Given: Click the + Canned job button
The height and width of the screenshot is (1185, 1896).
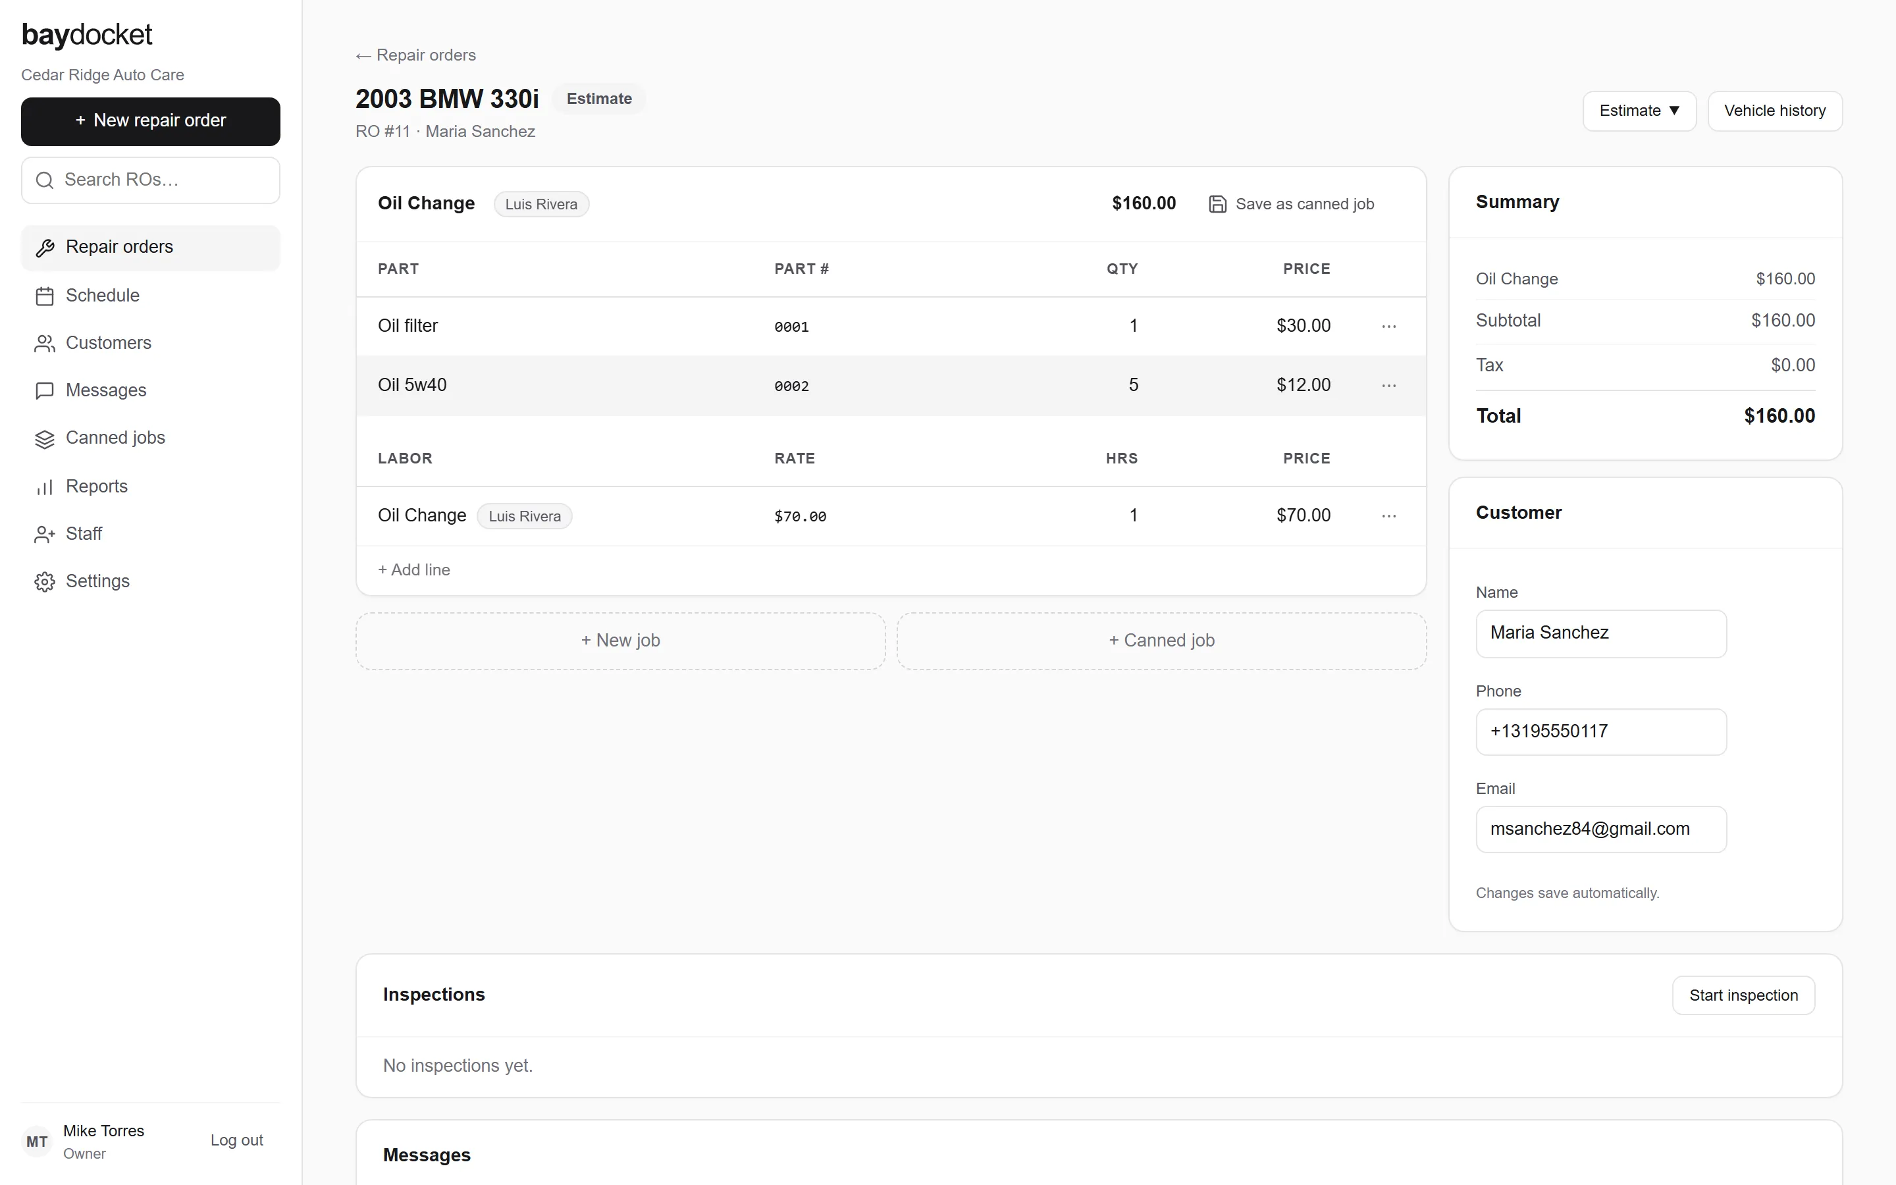Looking at the screenshot, I should tap(1161, 641).
